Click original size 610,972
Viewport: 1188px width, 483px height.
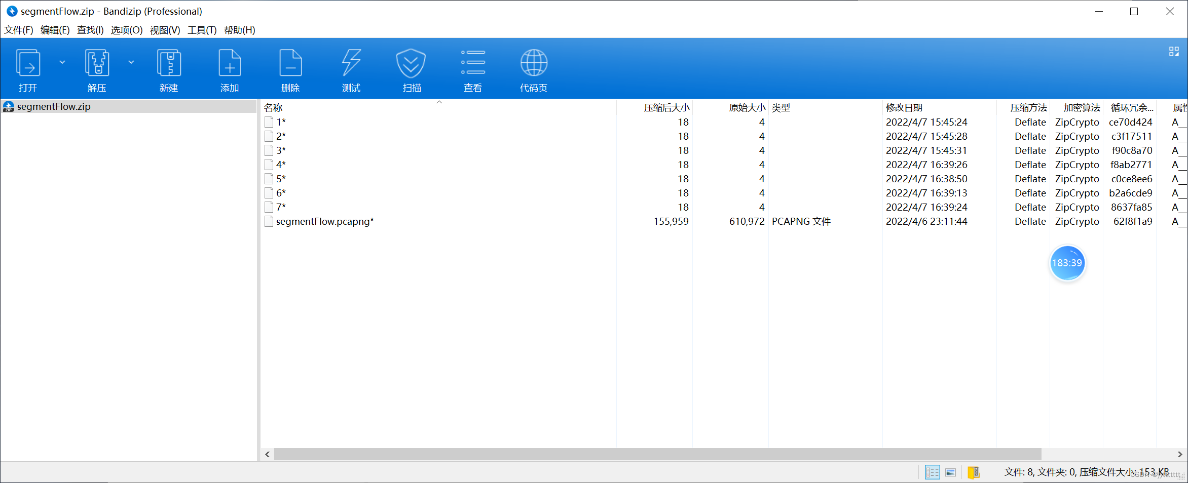point(747,221)
